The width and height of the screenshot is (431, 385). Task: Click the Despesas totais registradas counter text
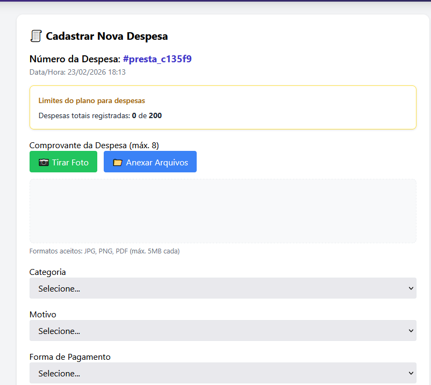(100, 115)
